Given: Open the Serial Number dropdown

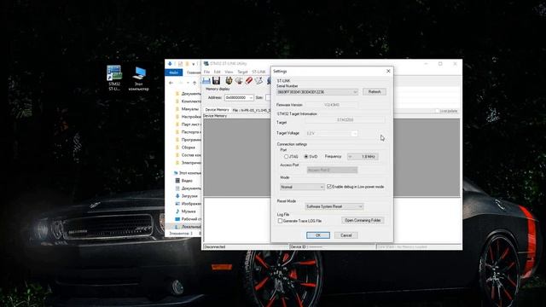Looking at the screenshot, I should (317, 92).
